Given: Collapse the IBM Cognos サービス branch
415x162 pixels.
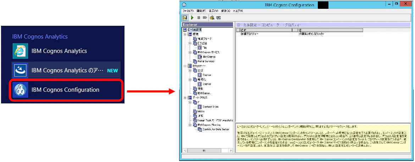Looking at the screenshot, I should coord(190,53).
